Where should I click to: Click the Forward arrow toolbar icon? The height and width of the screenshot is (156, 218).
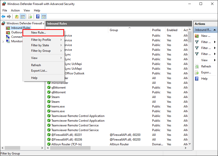[x=9, y=17]
